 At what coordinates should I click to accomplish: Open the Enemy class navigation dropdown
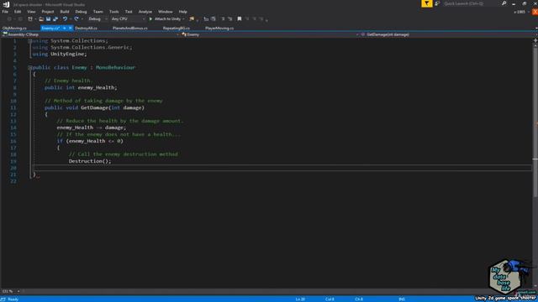tap(270, 34)
